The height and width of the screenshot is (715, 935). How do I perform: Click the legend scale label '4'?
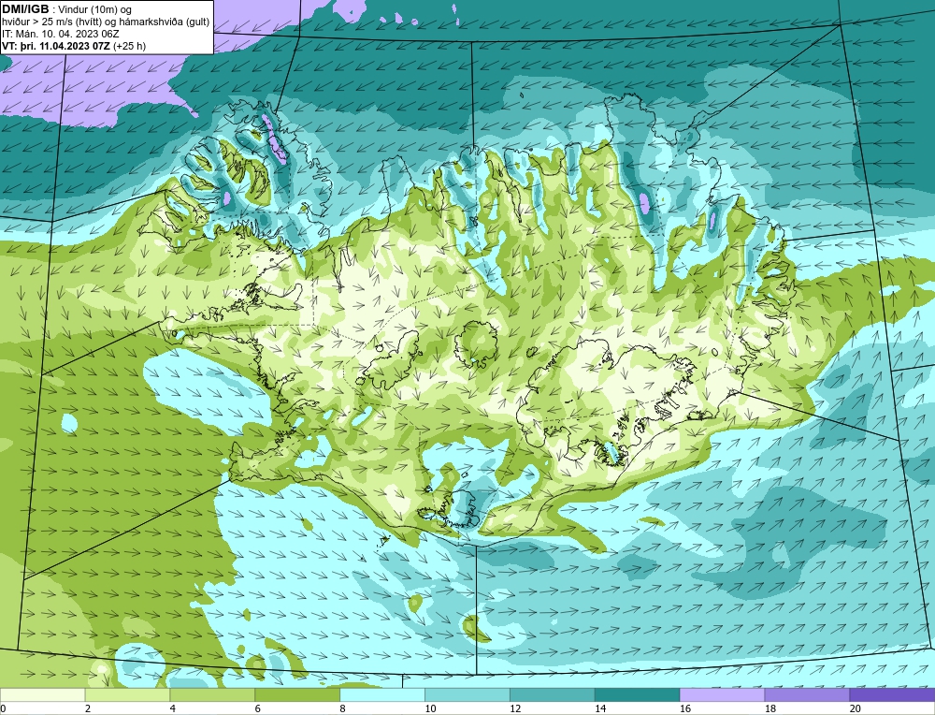click(173, 708)
